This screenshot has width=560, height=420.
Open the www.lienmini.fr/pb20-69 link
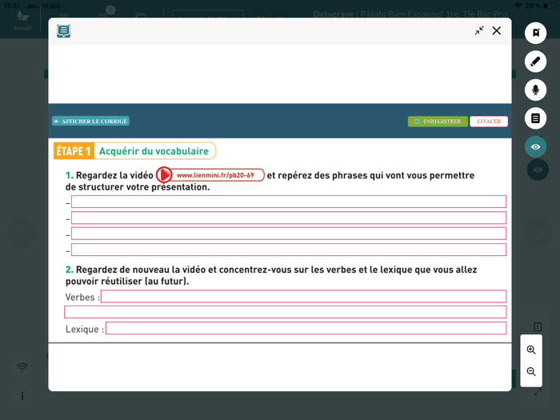tap(215, 175)
